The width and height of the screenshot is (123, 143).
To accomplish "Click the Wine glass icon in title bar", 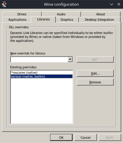I will coord(4,4).
